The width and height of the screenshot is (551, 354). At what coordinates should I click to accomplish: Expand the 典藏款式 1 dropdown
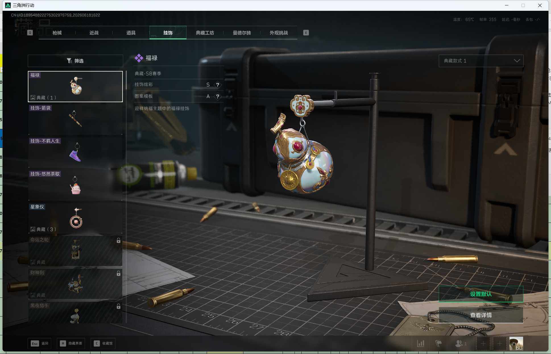pos(481,61)
